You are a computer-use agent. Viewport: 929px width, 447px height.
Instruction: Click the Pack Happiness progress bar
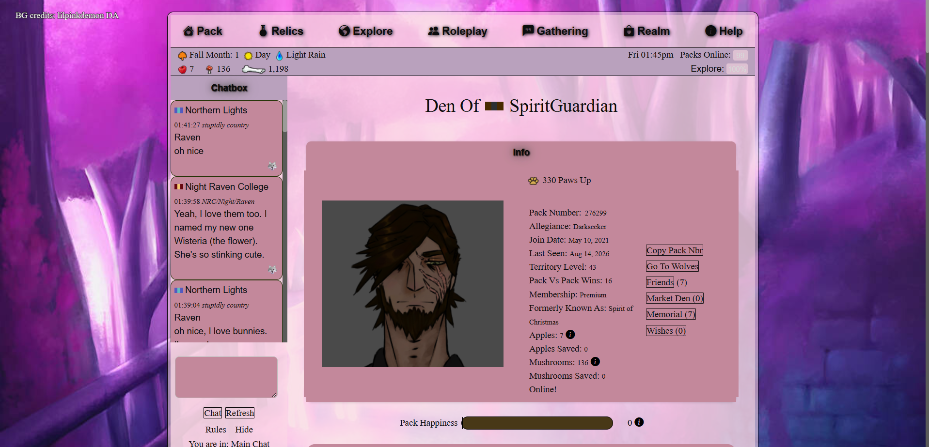pyautogui.click(x=537, y=423)
